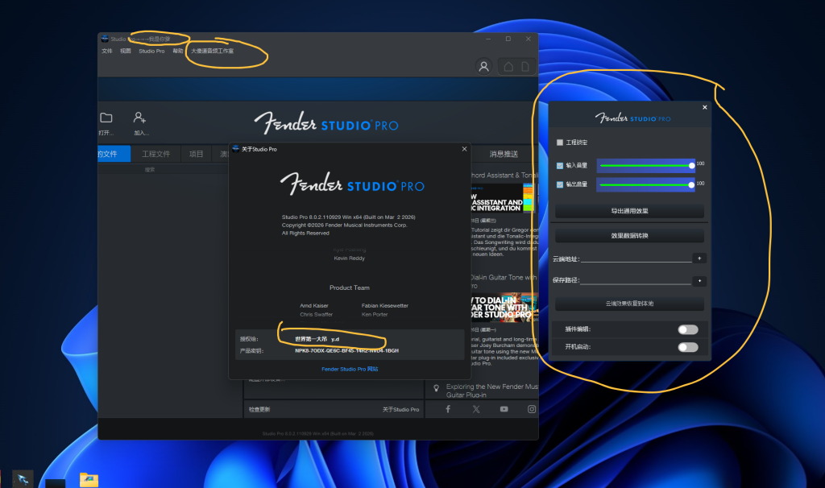Screen dimensions: 825x488
Task: Tick the 工程锁定 checkbox
Action: pyautogui.click(x=560, y=143)
